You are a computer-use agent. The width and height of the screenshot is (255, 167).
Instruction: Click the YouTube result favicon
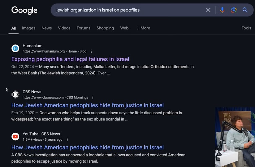click(x=15, y=137)
